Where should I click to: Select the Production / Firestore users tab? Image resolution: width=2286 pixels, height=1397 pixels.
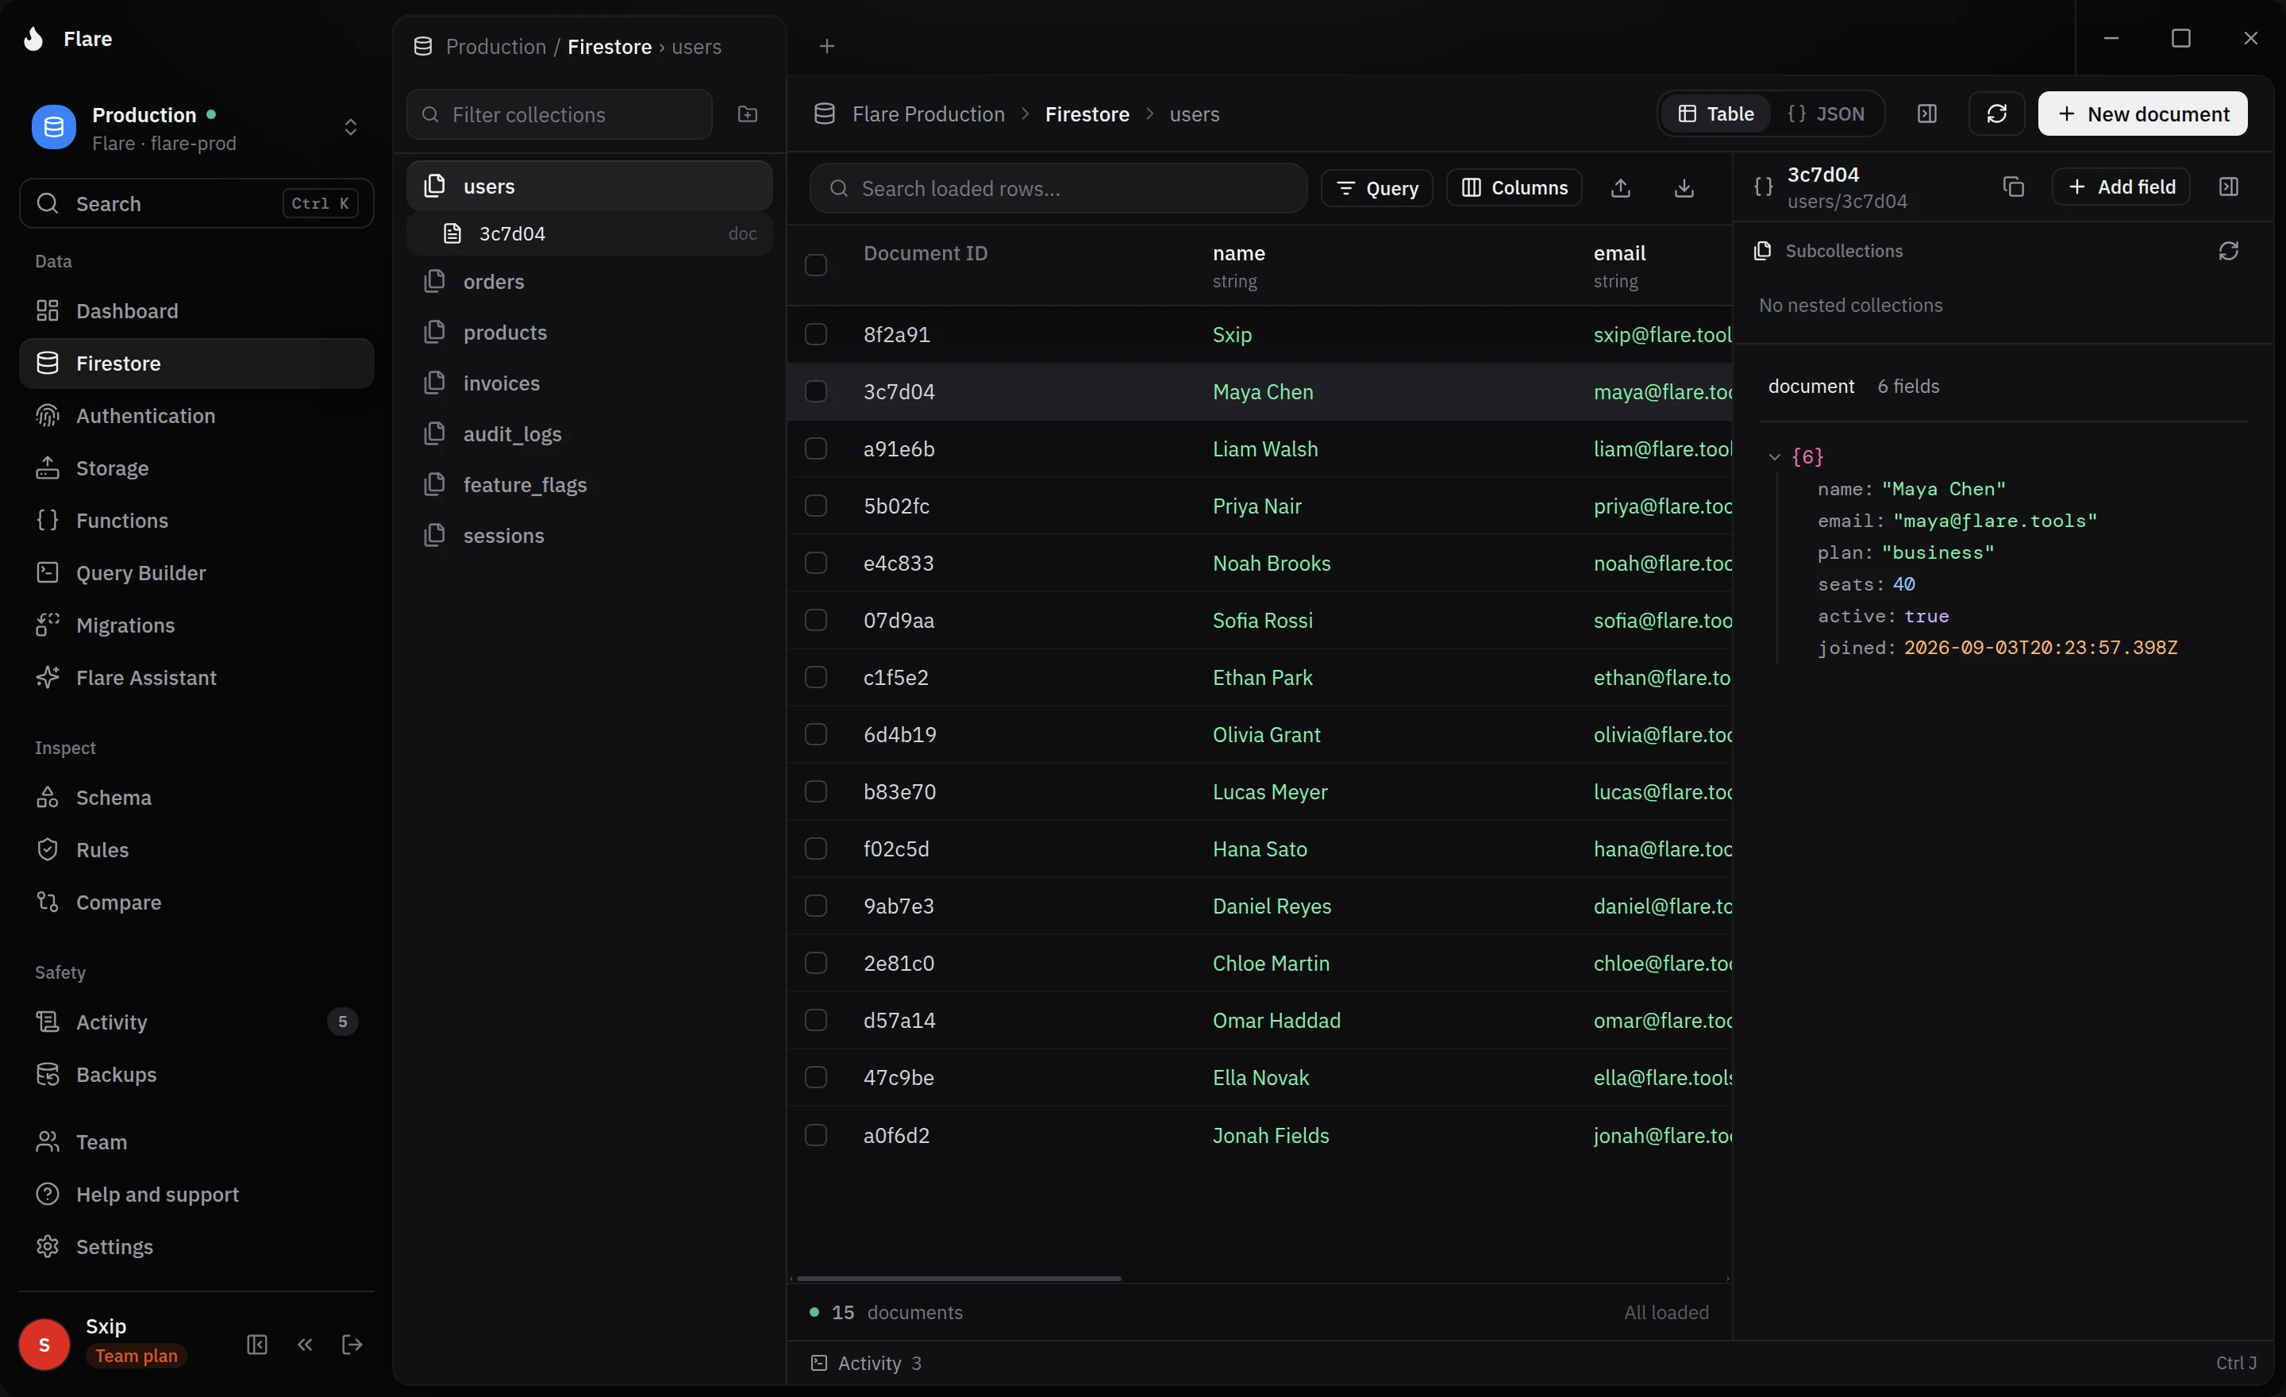[589, 46]
